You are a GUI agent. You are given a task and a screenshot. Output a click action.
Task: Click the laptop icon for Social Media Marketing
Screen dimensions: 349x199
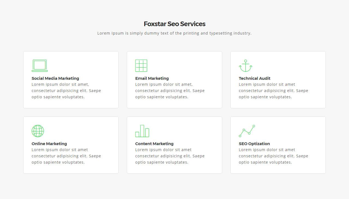pyautogui.click(x=40, y=66)
